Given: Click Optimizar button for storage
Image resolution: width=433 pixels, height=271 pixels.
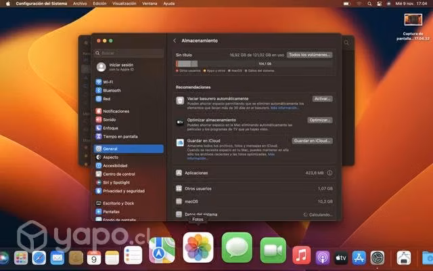Looking at the screenshot, I should point(320,120).
